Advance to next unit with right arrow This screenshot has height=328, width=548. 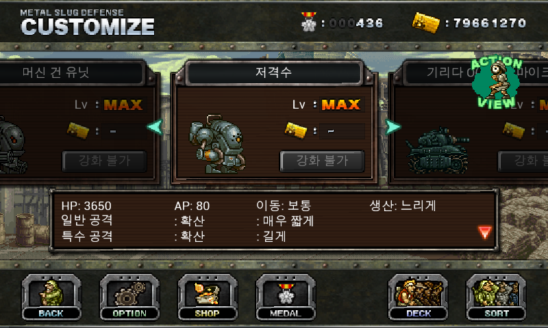point(392,127)
